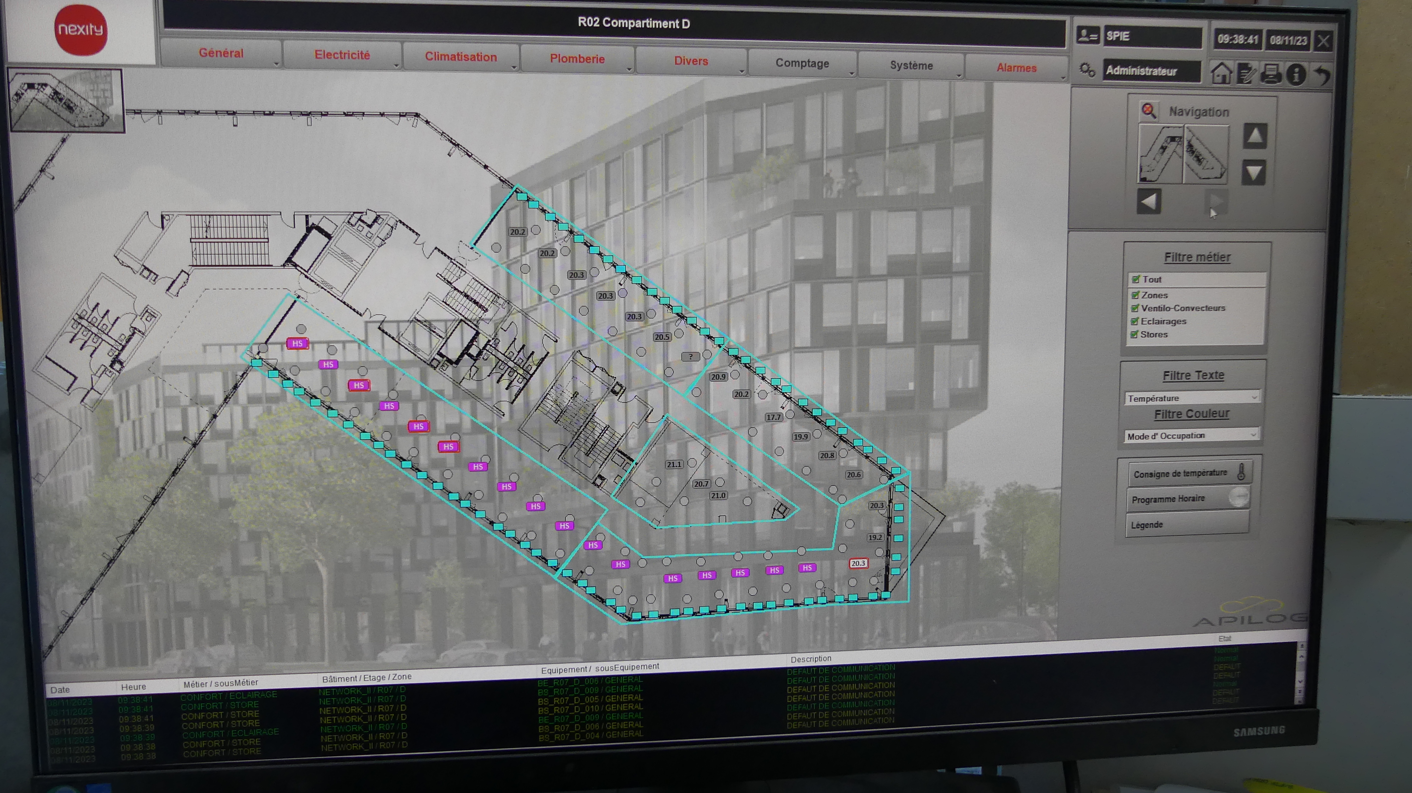This screenshot has height=793, width=1412.
Task: Select the left building thumbnail in Navigation
Action: [1160, 155]
